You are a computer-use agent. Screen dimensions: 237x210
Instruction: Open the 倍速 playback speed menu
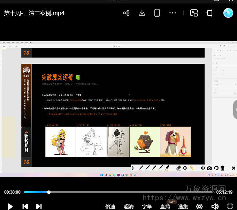pyautogui.click(x=110, y=206)
